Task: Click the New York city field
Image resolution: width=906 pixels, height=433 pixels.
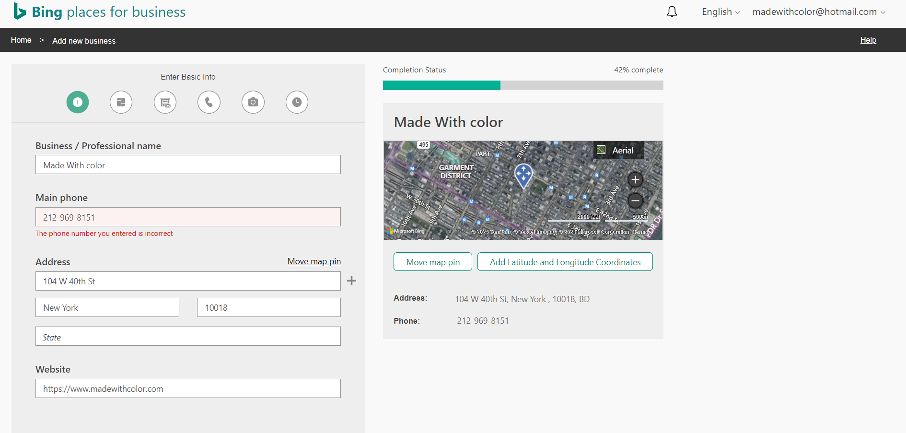Action: [x=107, y=307]
